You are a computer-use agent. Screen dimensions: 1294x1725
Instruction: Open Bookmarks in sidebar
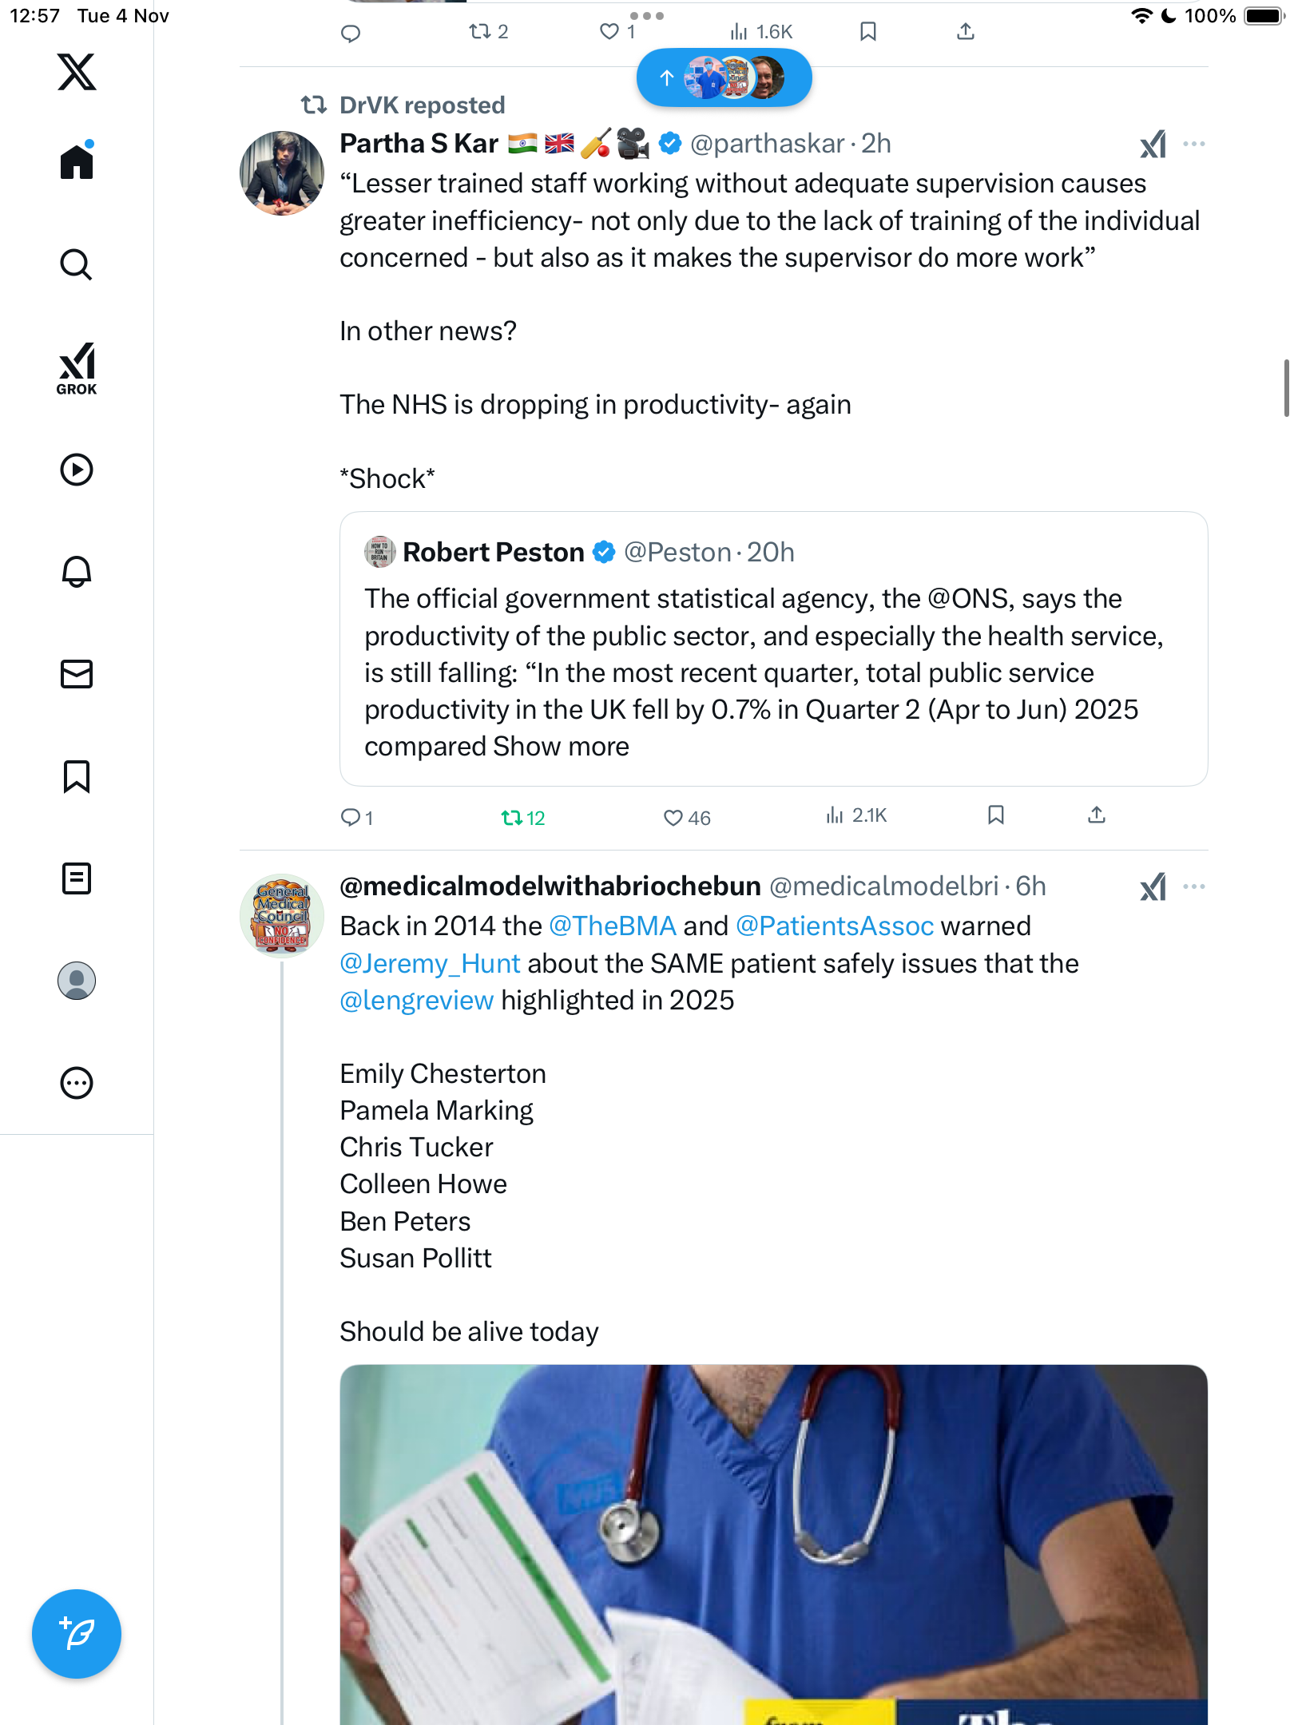77,776
